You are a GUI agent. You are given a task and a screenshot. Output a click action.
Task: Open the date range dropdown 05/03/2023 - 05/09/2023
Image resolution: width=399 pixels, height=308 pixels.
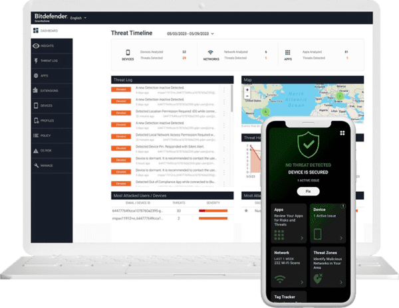click(190, 33)
